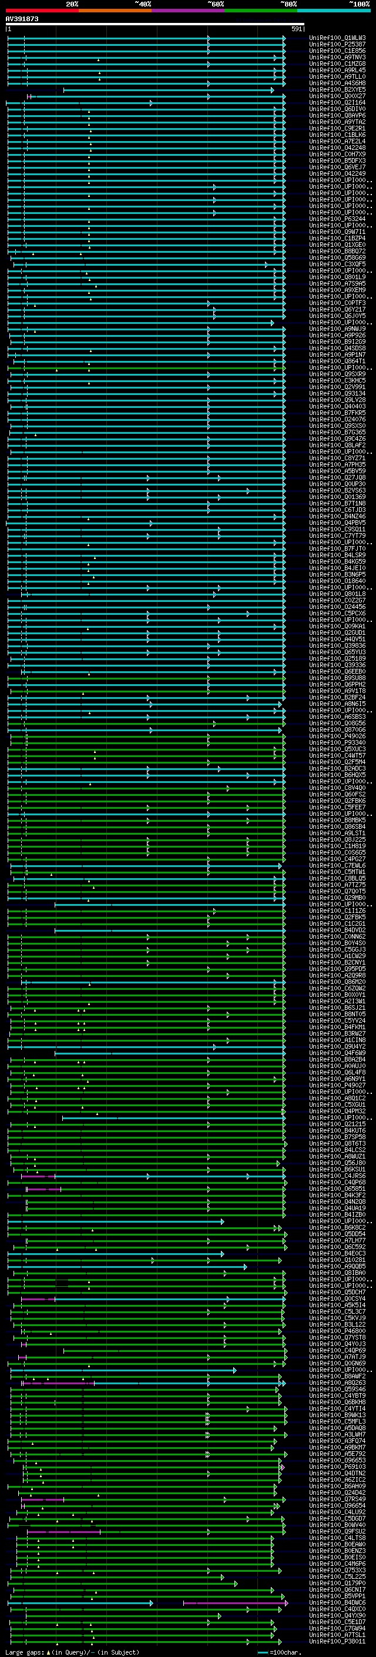376x1657 pixels.
Task: Click the AV391873 query name
Action: pos(22,19)
